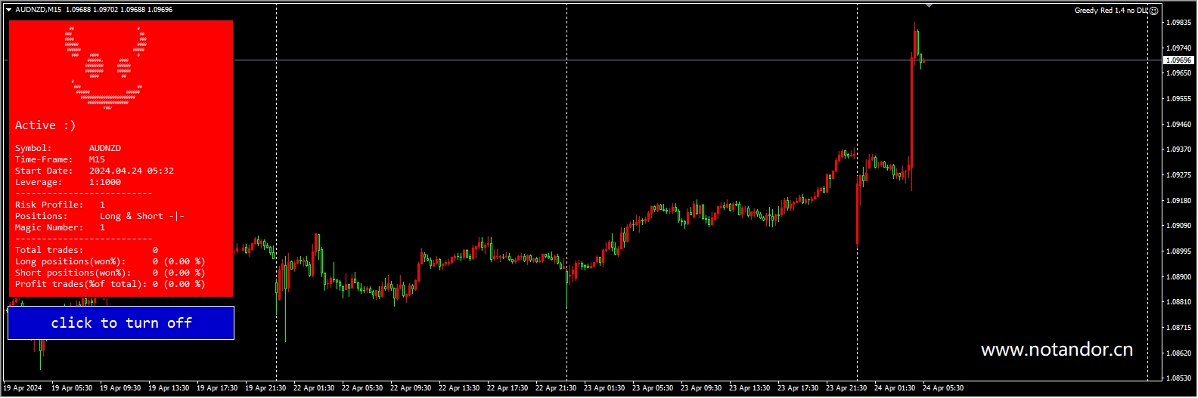1198x398 pixels.
Task: Click the "24 Apr 05:30" time axis label
Action: pos(943,388)
